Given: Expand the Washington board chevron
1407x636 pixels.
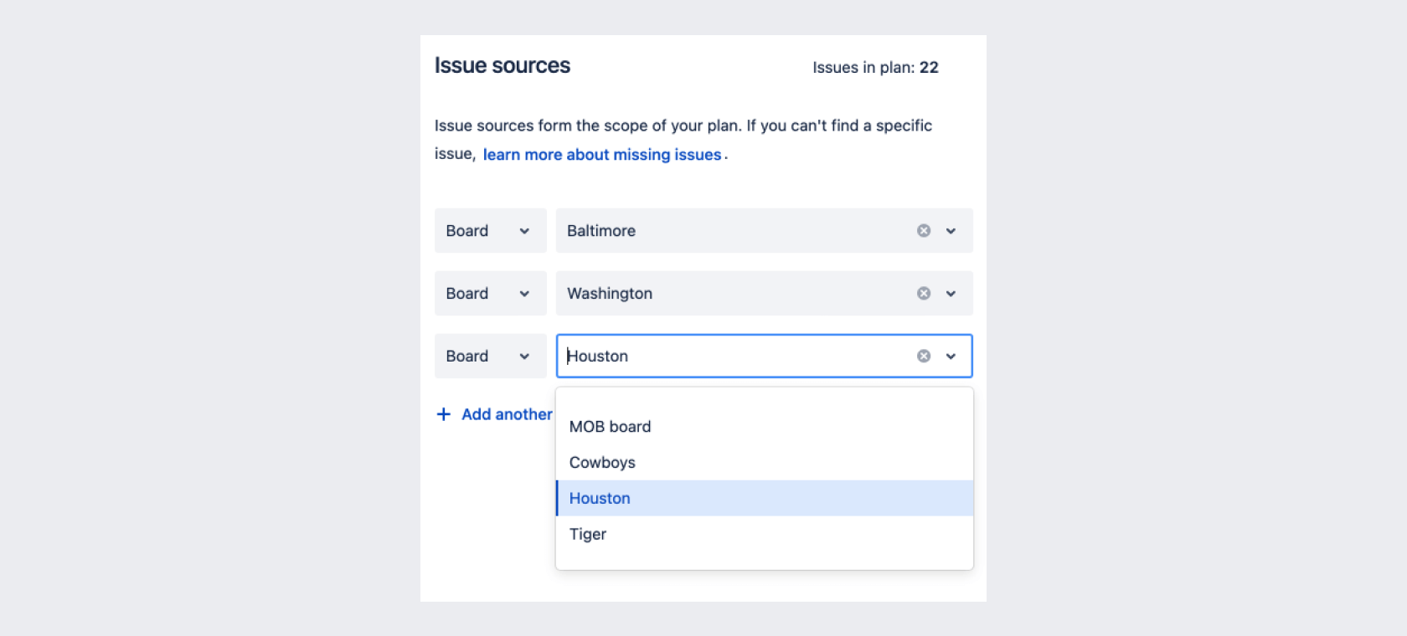Looking at the screenshot, I should pyautogui.click(x=951, y=294).
